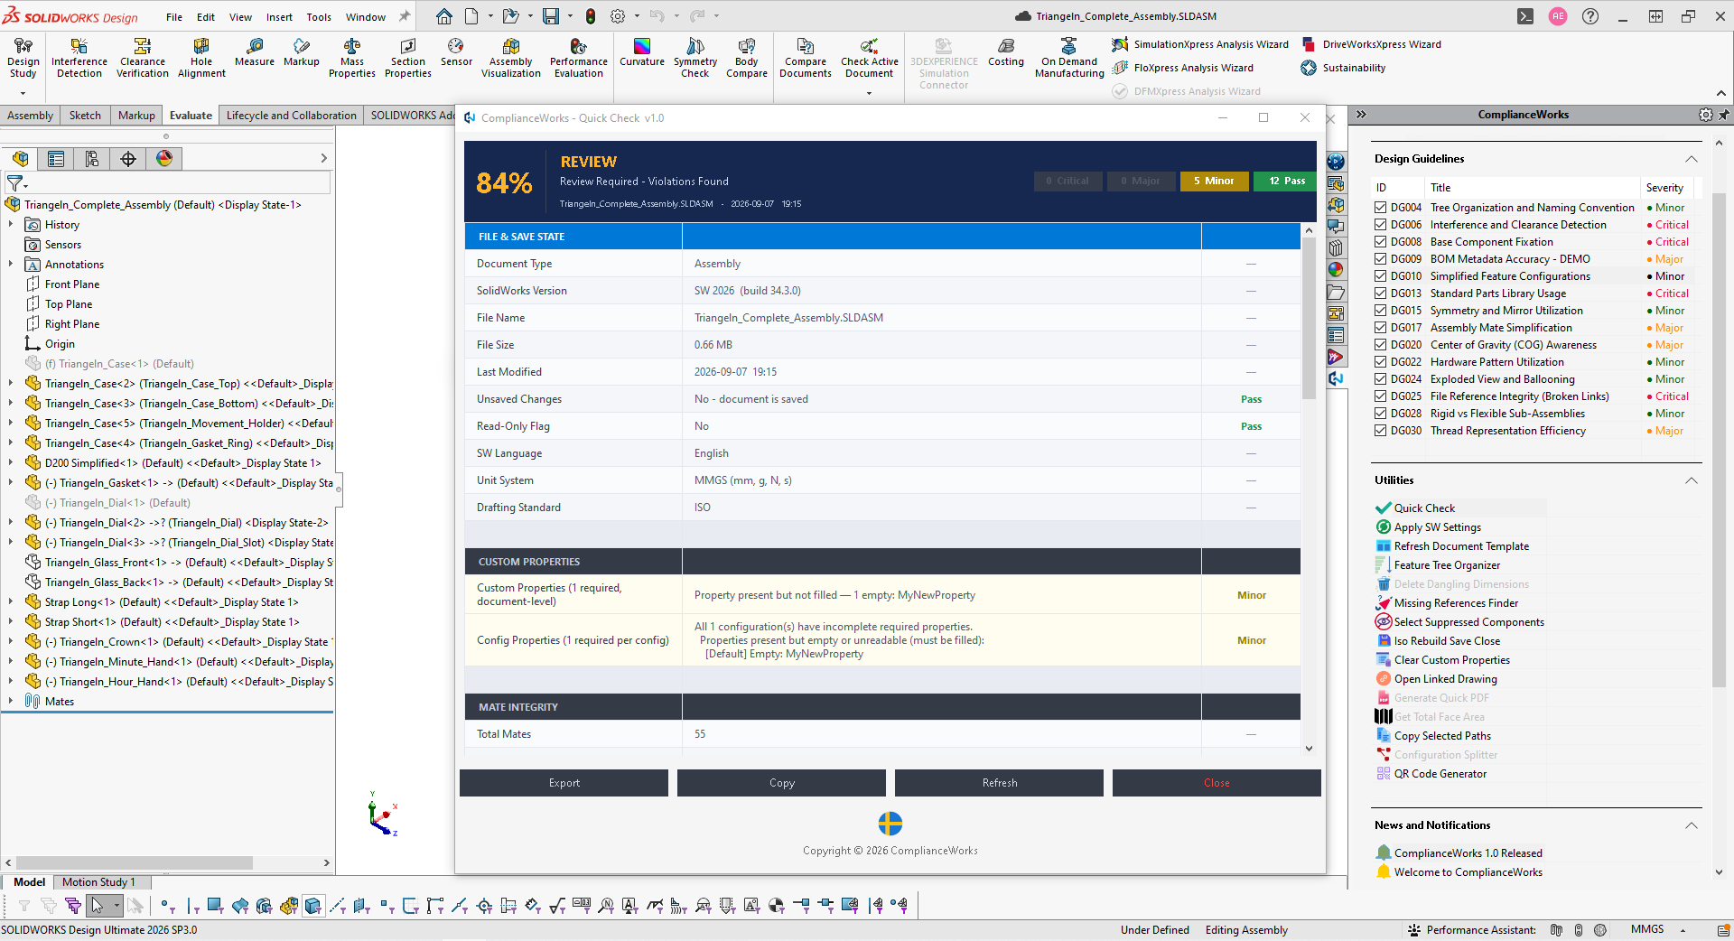Image resolution: width=1734 pixels, height=941 pixels.
Task: Open the Check Active Document dropdown arrow
Action: click(869, 92)
